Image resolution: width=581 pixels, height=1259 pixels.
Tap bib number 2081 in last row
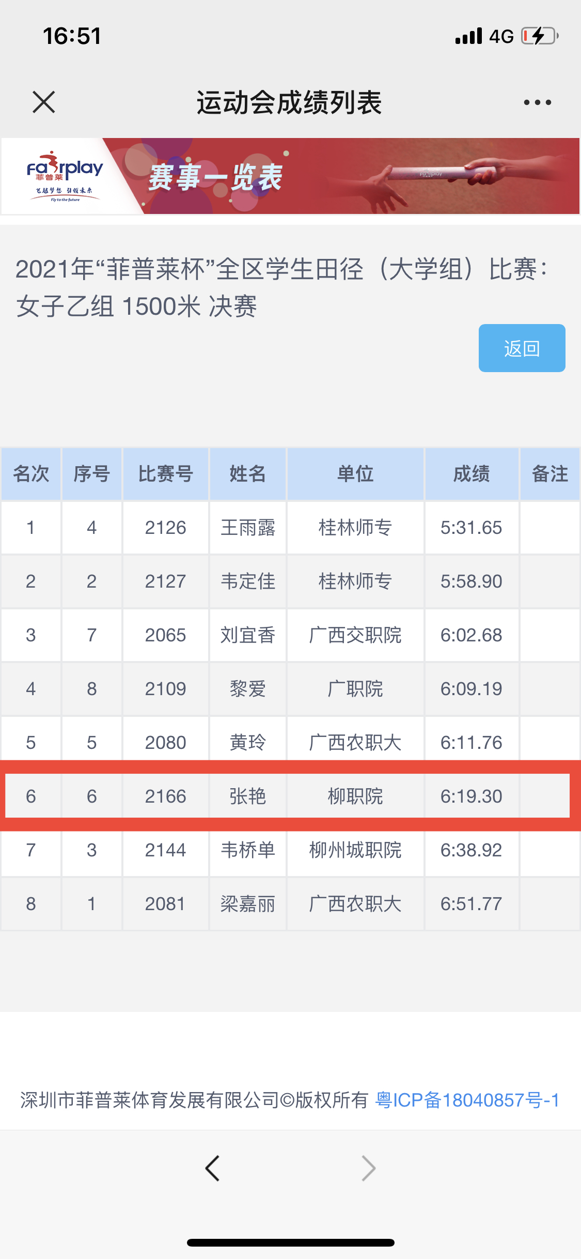pos(165,904)
